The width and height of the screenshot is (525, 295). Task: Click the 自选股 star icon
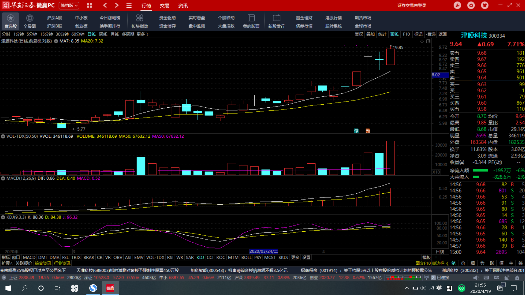click(x=10, y=18)
